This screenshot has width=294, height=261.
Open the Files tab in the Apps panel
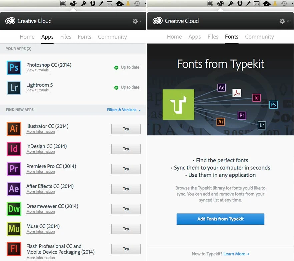pyautogui.click(x=66, y=37)
